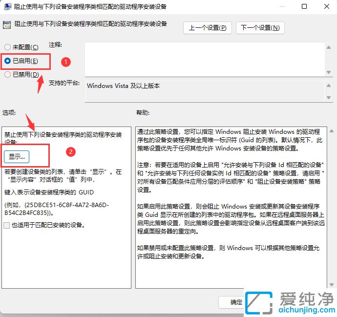Click the policy setting icon beside heading
The image size is (337, 317).
coord(7,25)
